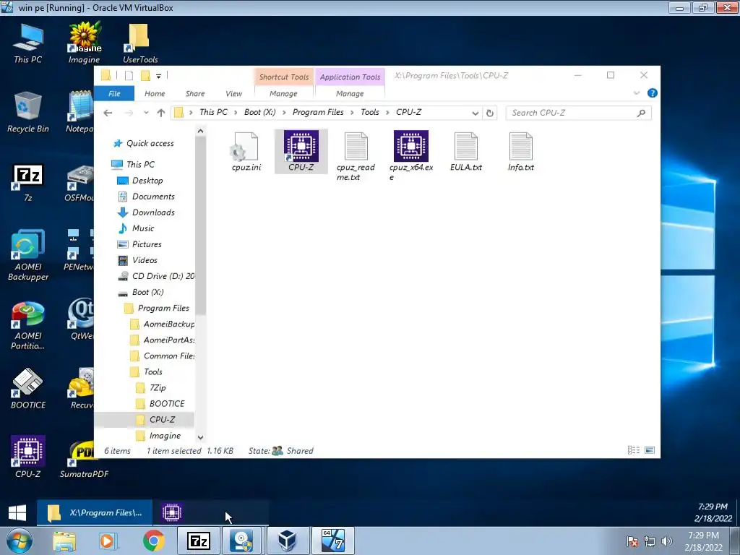Click the This PC desktop icon

click(28, 43)
